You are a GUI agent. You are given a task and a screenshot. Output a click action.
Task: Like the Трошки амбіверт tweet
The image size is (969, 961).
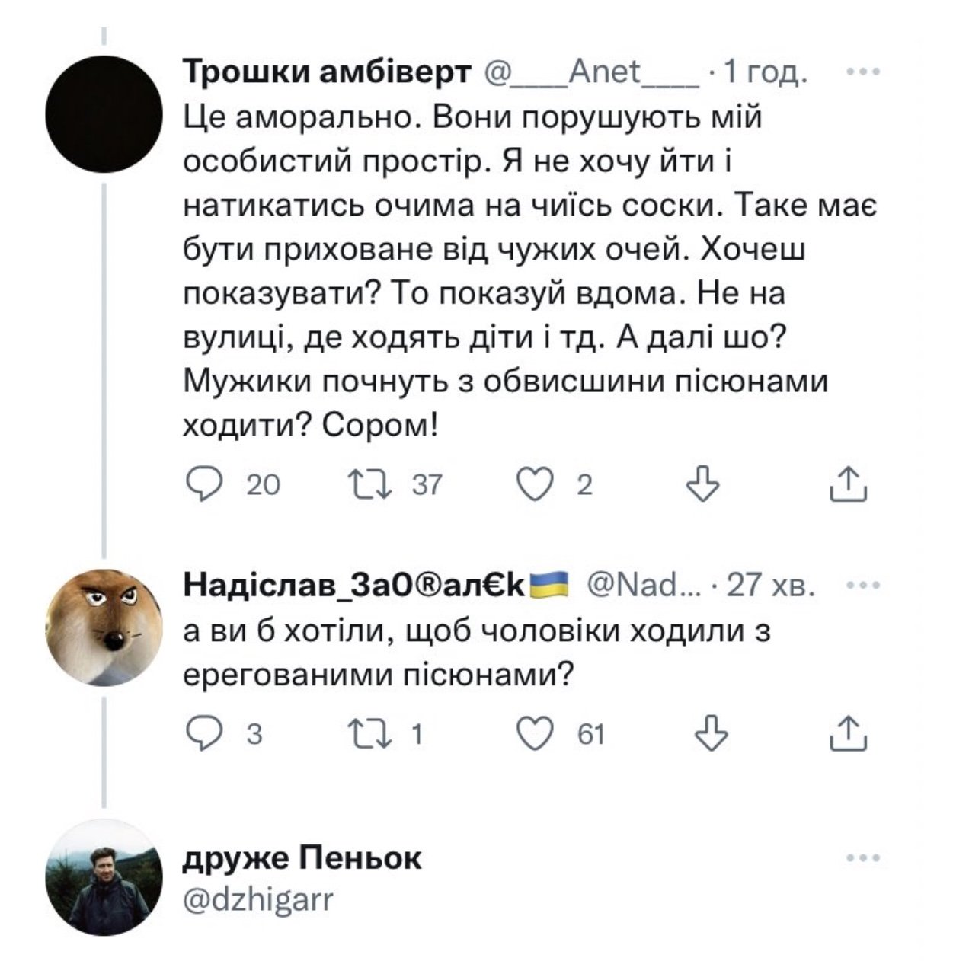pyautogui.click(x=536, y=484)
